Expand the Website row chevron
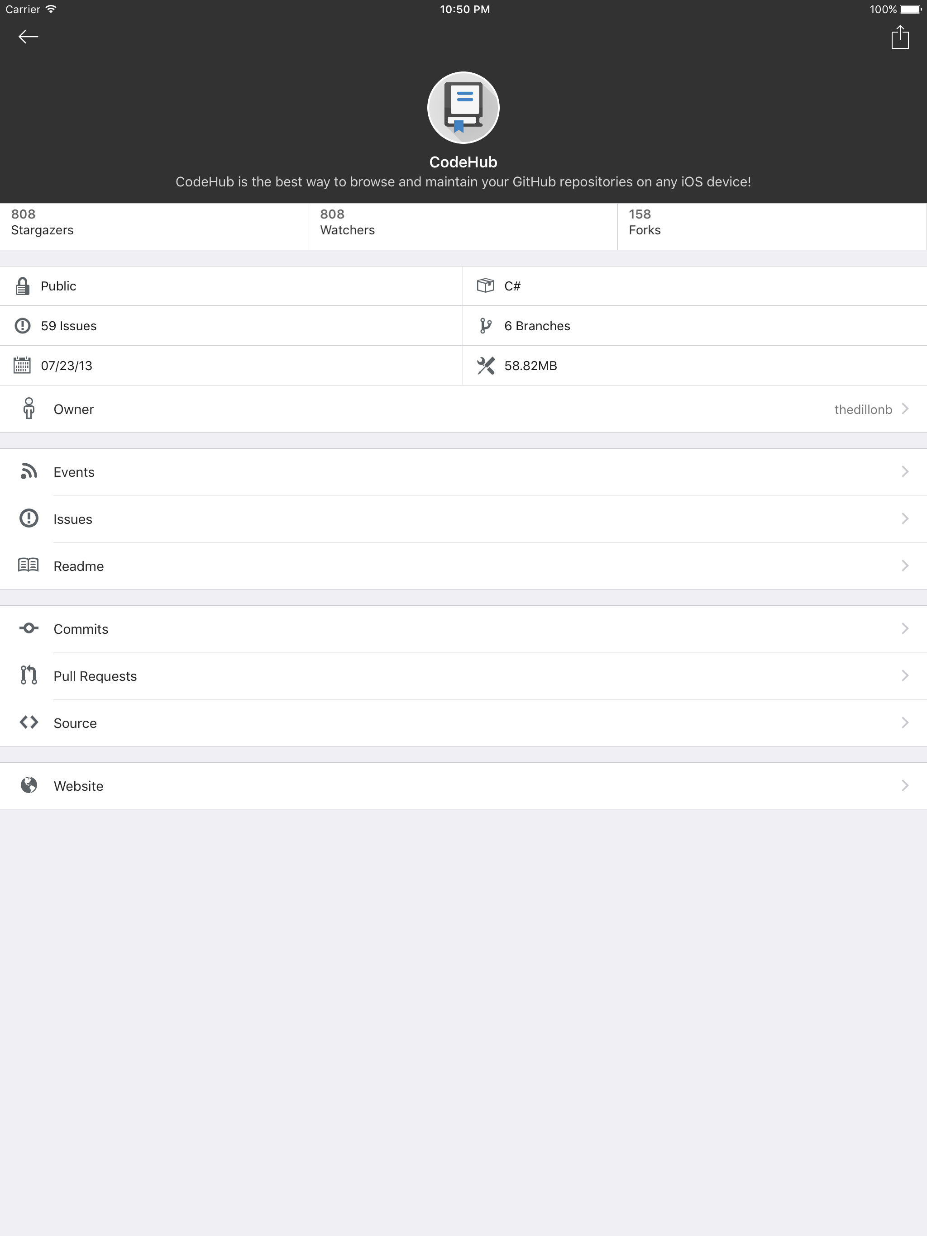Image resolution: width=927 pixels, height=1236 pixels. point(905,786)
